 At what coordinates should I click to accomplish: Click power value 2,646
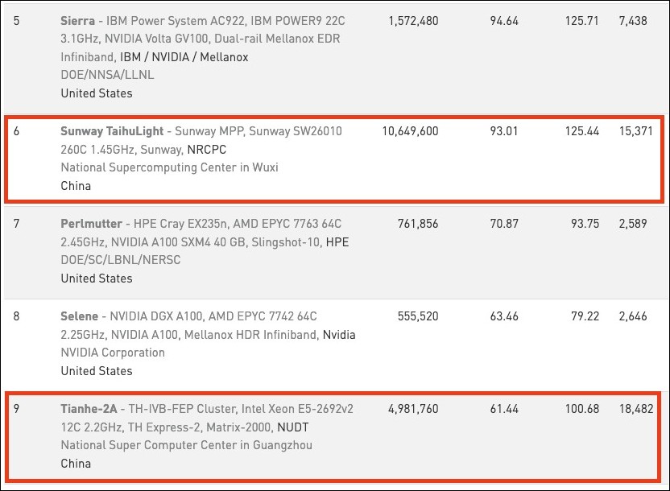tap(633, 317)
